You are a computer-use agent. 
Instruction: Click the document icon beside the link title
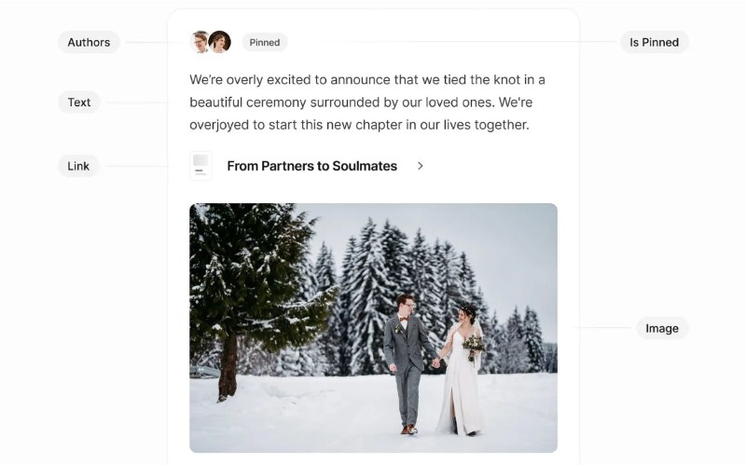point(200,166)
